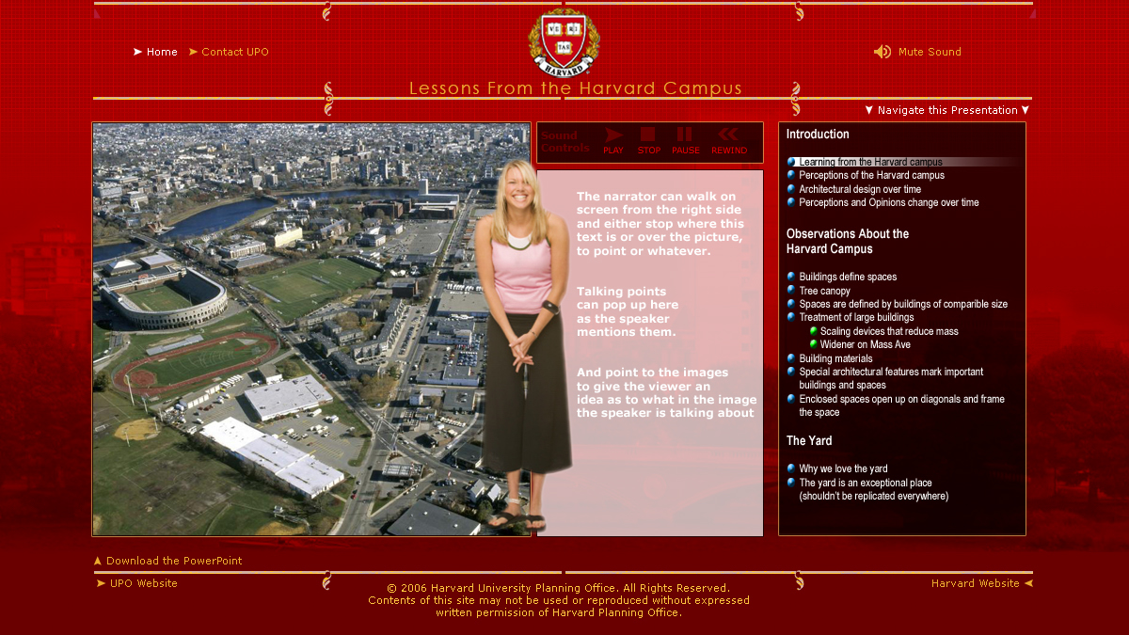Go to Why we love the yard
The height and width of the screenshot is (635, 1129).
(843, 468)
